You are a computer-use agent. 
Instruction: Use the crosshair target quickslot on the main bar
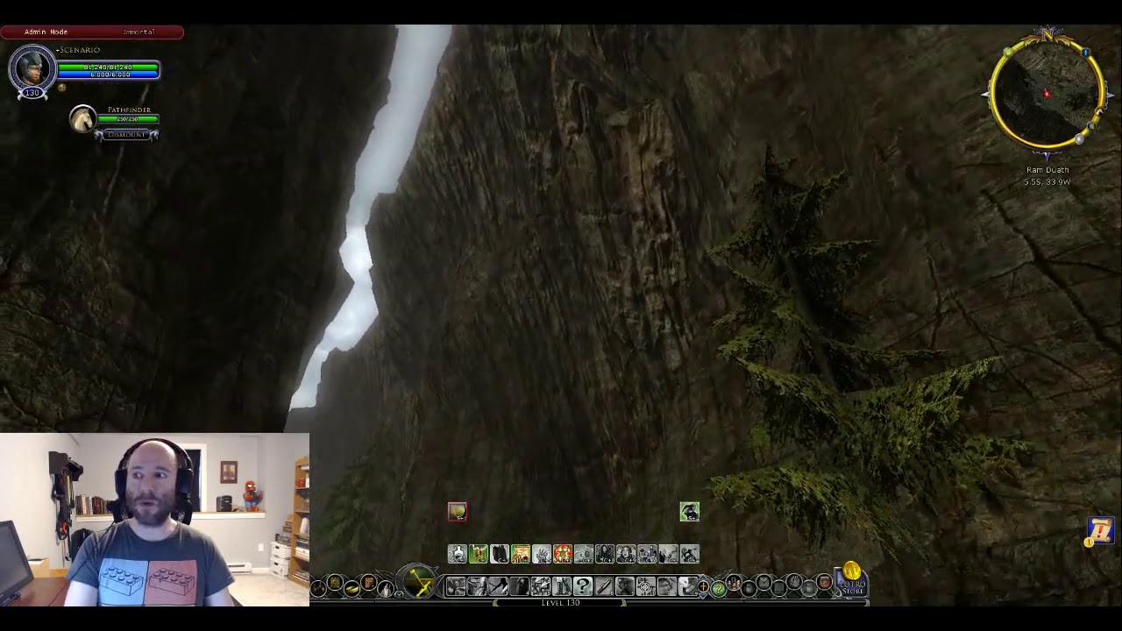tap(646, 586)
